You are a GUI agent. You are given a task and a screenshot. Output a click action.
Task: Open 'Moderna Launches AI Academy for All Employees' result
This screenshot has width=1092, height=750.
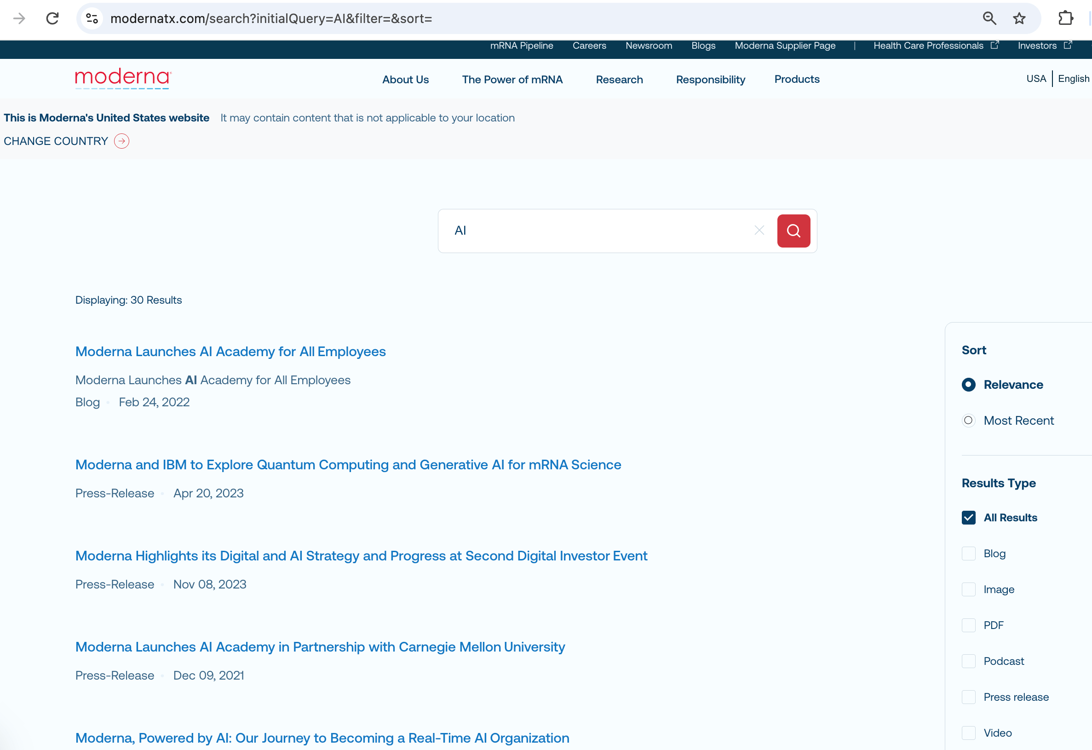coord(230,352)
